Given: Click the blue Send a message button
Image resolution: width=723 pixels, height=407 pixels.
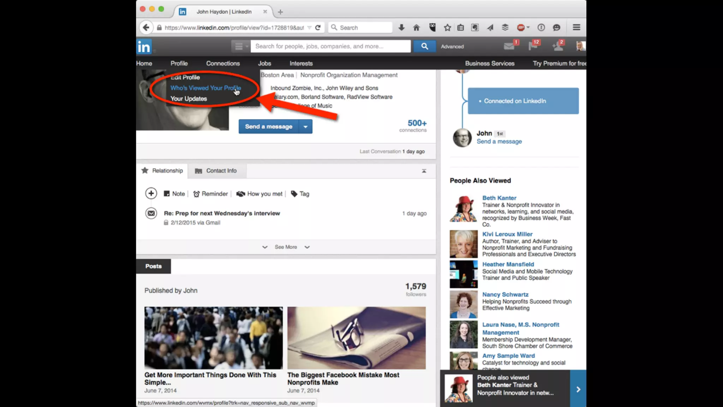Looking at the screenshot, I should pyautogui.click(x=269, y=126).
